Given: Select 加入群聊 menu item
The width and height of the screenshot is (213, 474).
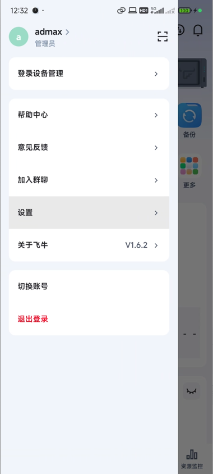Looking at the screenshot, I should 89,180.
